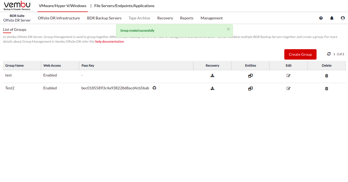Switch to File Servers/Endpoints/Applications tab
This screenshot has width=348, height=182.
[124, 6]
